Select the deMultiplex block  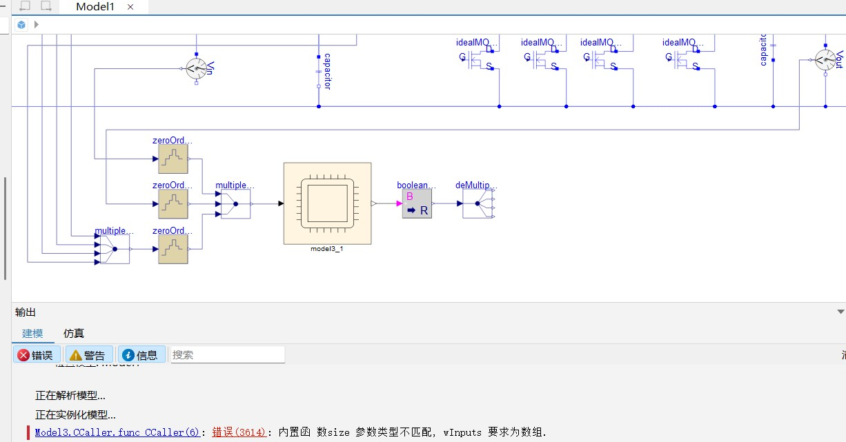point(477,204)
